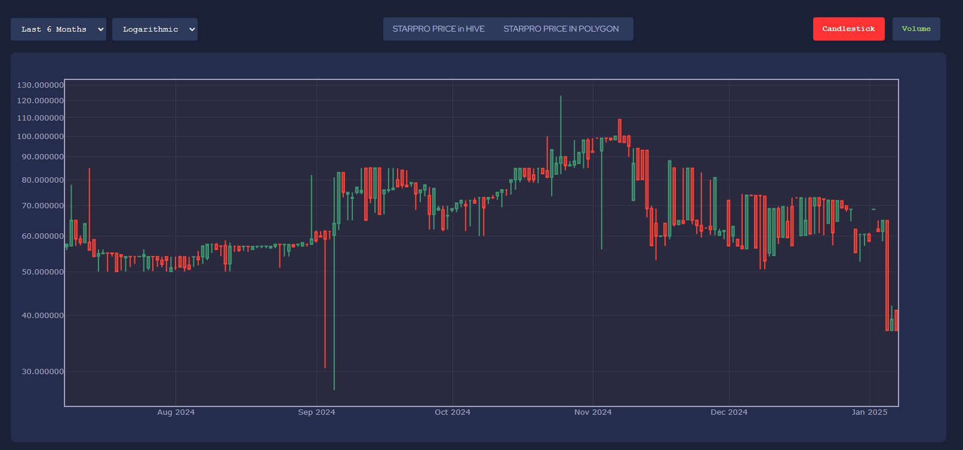Toggle the Volume chart button
Viewport: 963px width, 450px height.
(x=916, y=29)
